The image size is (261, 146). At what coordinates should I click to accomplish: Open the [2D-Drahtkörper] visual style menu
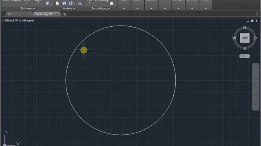pyautogui.click(x=24, y=21)
